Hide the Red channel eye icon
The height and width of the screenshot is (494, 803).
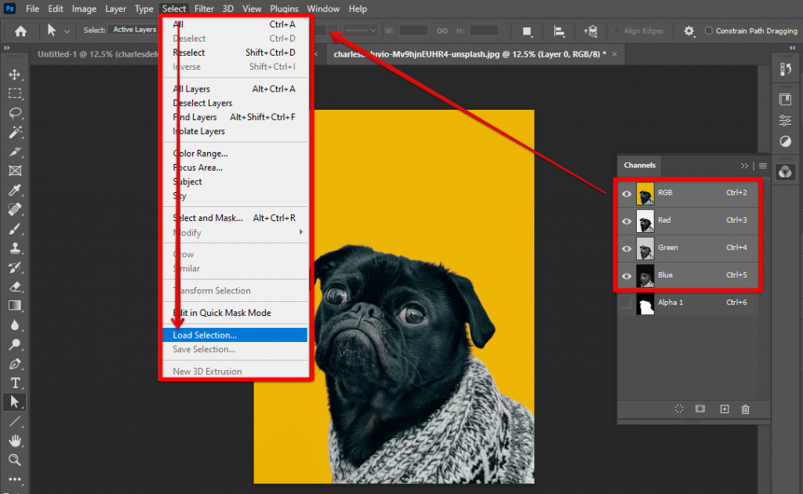[627, 221]
